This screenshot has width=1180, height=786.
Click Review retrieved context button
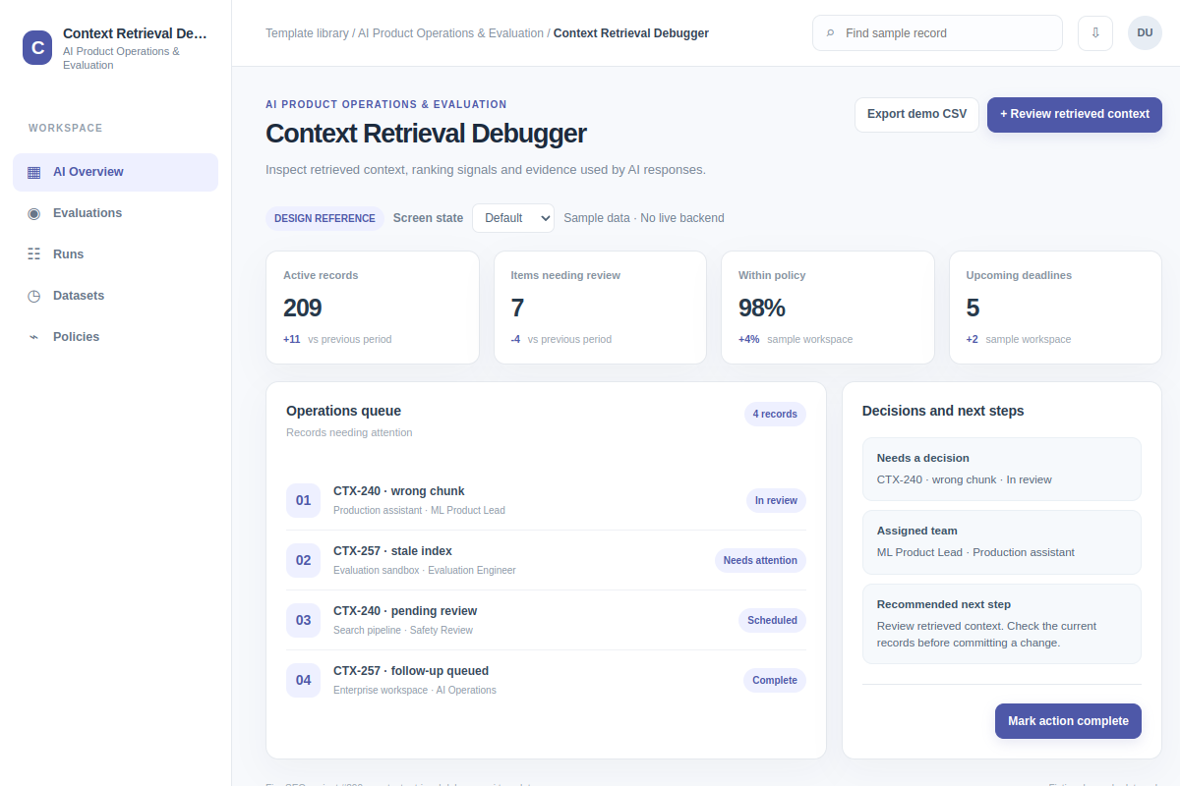1075,114
